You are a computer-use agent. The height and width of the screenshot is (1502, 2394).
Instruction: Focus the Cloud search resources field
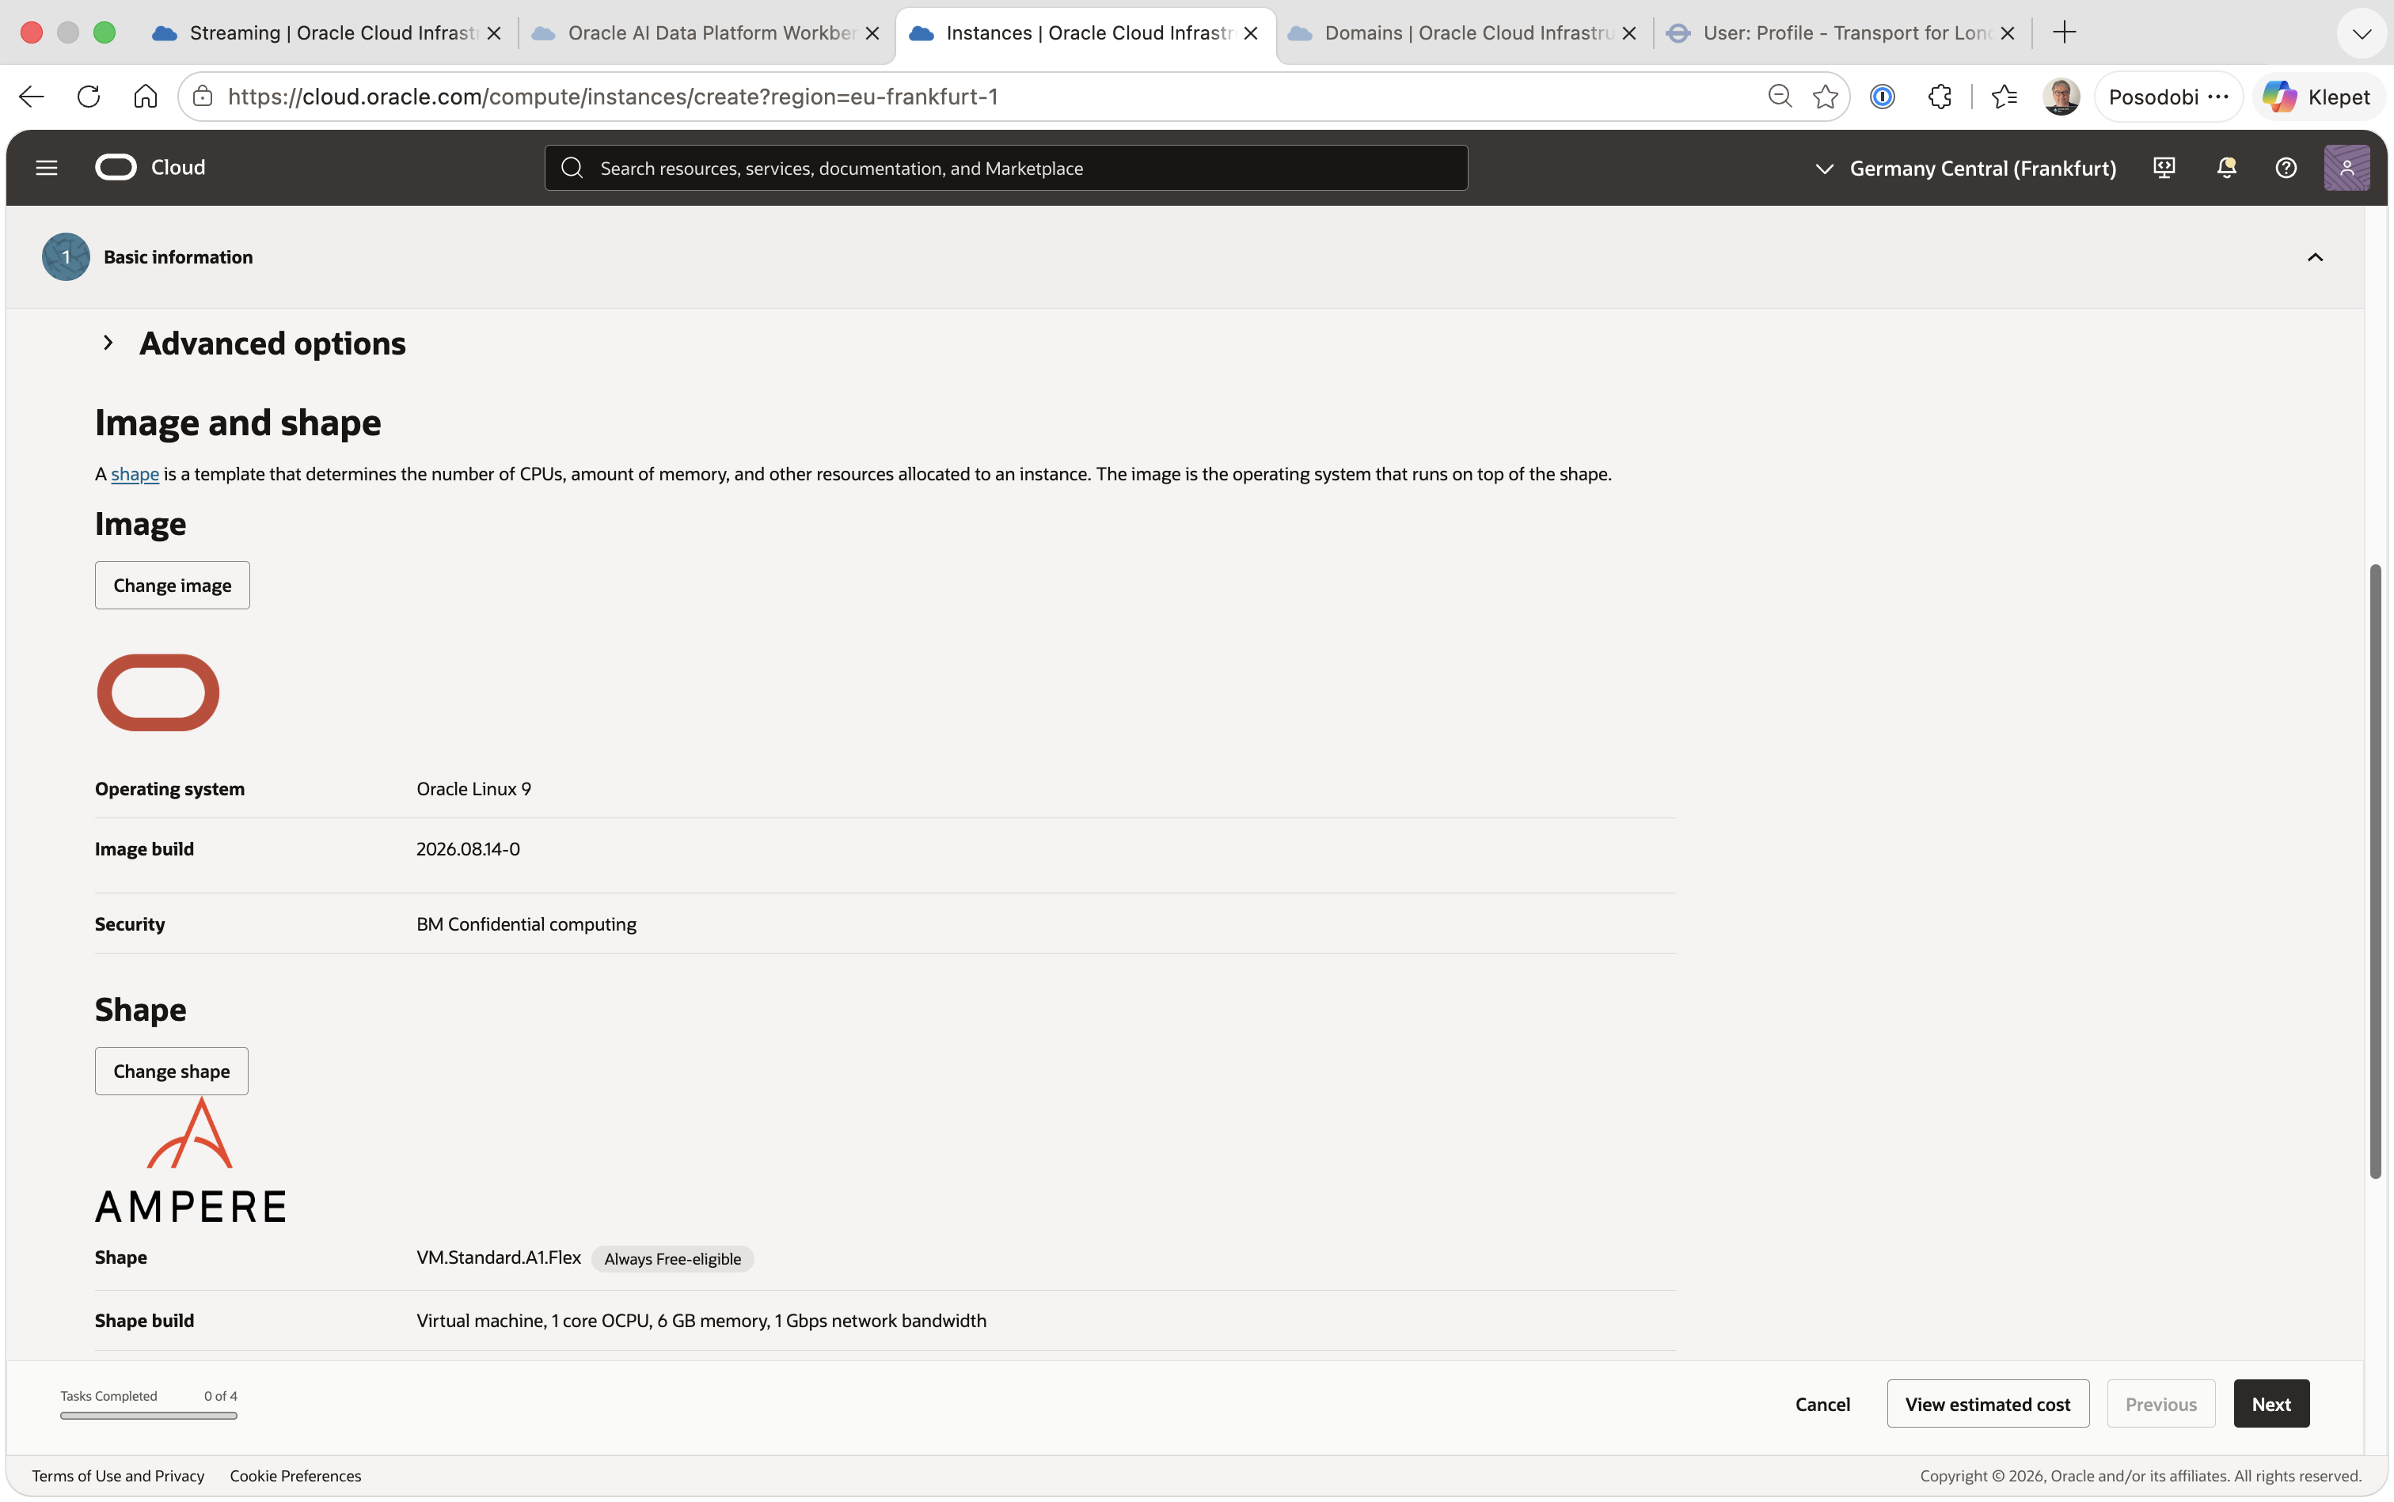[1005, 168]
